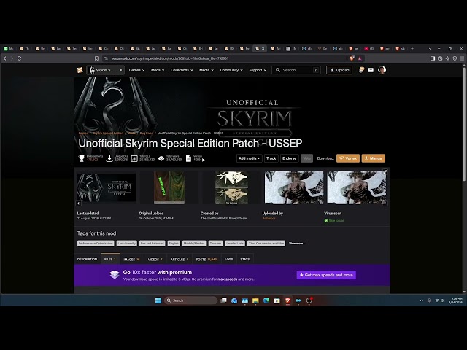
Task: Open the Support dropdown
Action: pyautogui.click(x=258, y=70)
